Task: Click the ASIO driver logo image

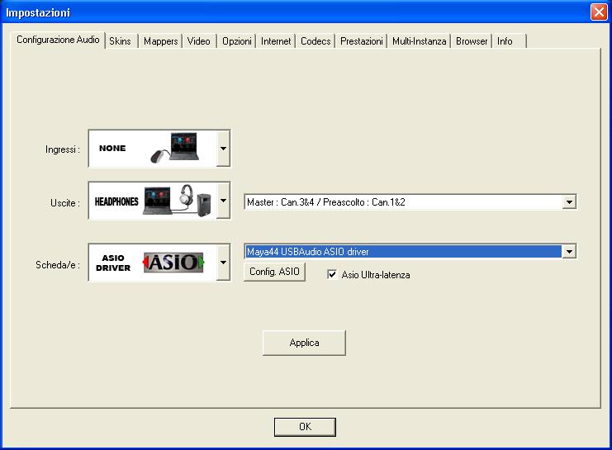Action: pos(173,263)
